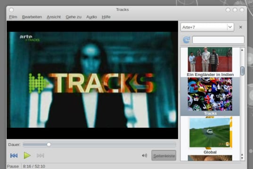The width and height of the screenshot is (253, 169).
Task: Open the Film menu
Action: tap(13, 17)
